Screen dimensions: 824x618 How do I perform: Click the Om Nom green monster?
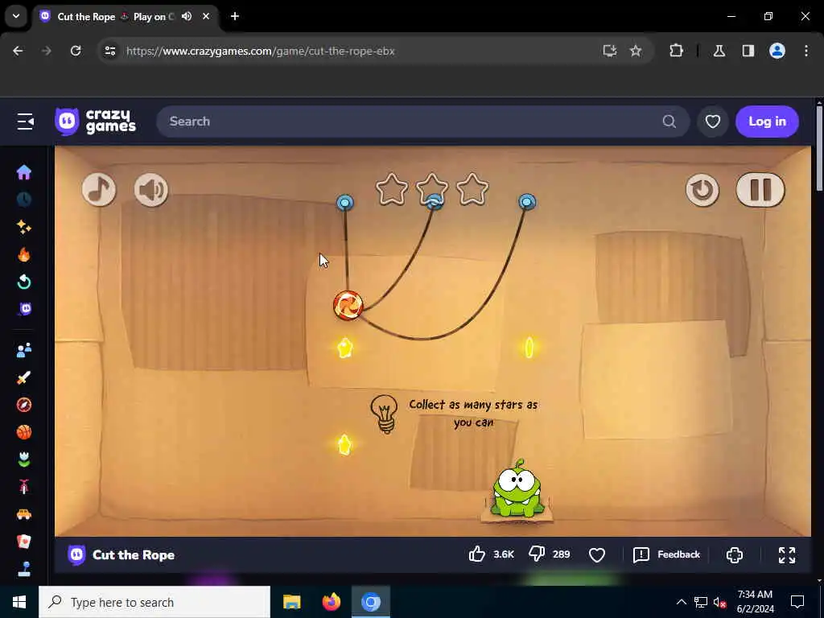click(517, 488)
